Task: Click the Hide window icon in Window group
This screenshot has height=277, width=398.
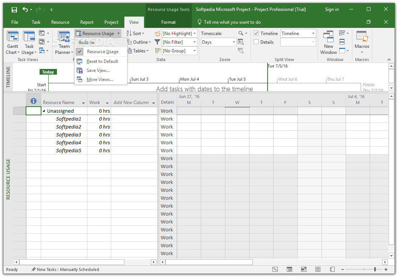Action: point(342,51)
